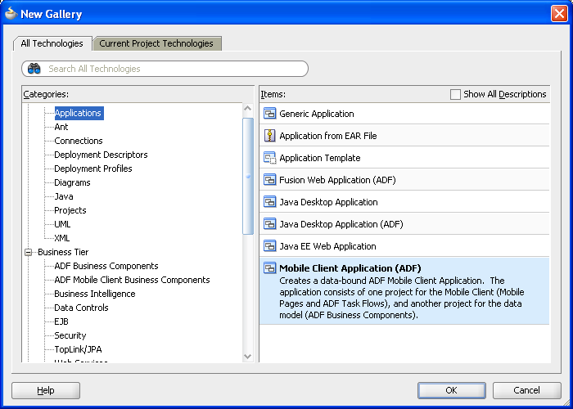Viewport: 573px width, 409px height.
Task: Choose Fusion Web Application (ADF) text
Action: click(x=337, y=180)
